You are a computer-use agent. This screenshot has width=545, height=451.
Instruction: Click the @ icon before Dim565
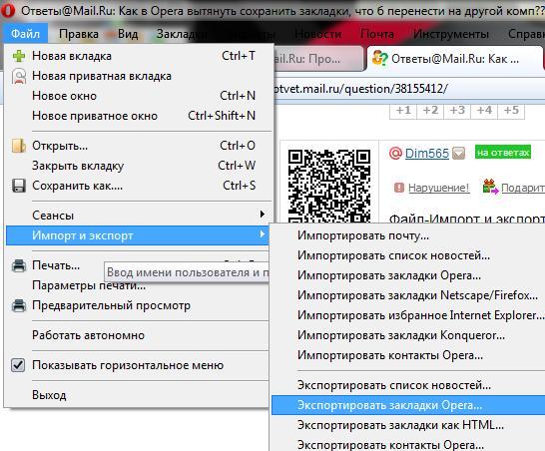click(x=395, y=153)
